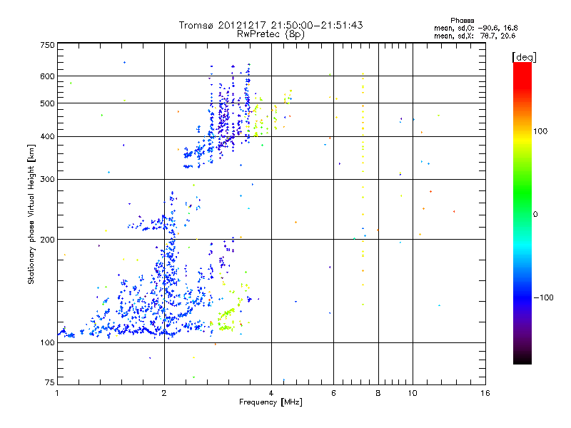Click the 'Phases' heading text
This screenshot has height=428, width=571.
pos(462,21)
